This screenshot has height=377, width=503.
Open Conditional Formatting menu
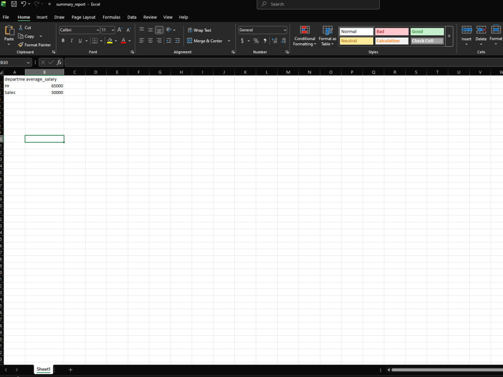click(304, 36)
